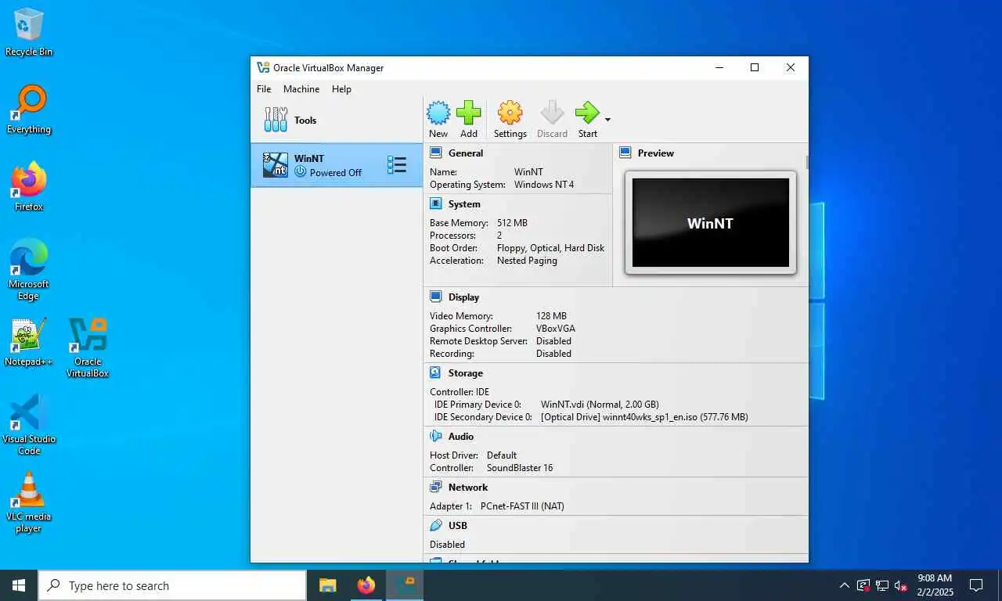Click the muted volume tray icon
The height and width of the screenshot is (601, 1002).
click(x=900, y=585)
